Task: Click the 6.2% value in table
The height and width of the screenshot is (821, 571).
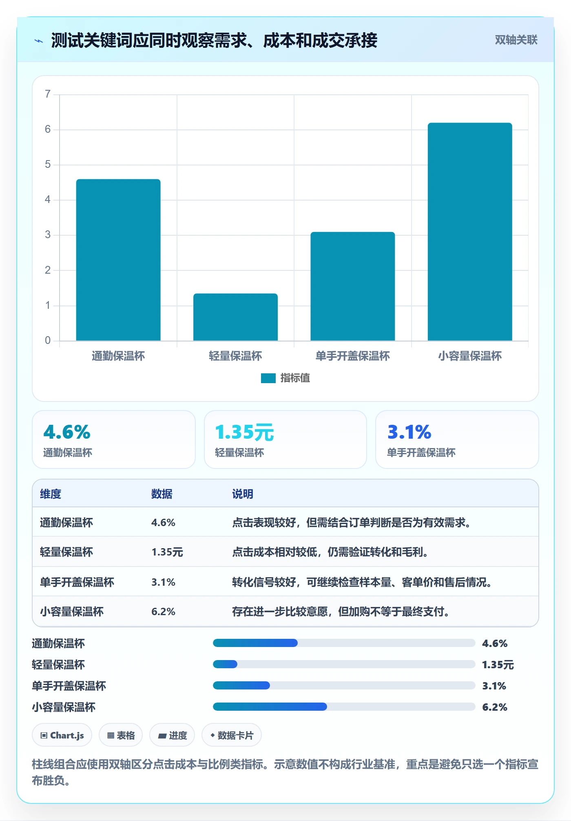Action: coord(163,611)
